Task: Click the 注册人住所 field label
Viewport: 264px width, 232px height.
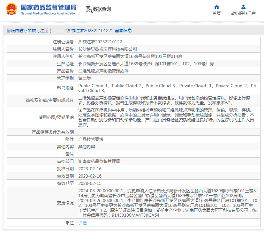Action: 63,57
